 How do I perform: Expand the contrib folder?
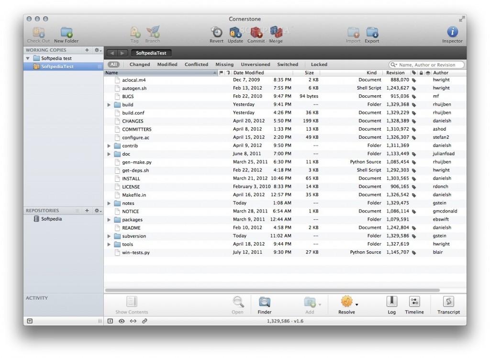tap(109, 145)
